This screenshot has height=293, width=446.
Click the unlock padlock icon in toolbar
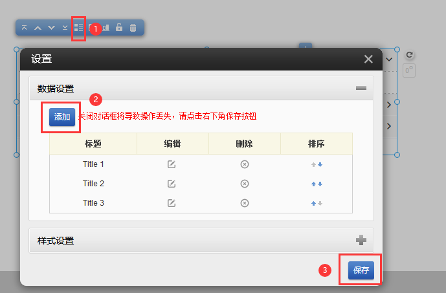(119, 28)
